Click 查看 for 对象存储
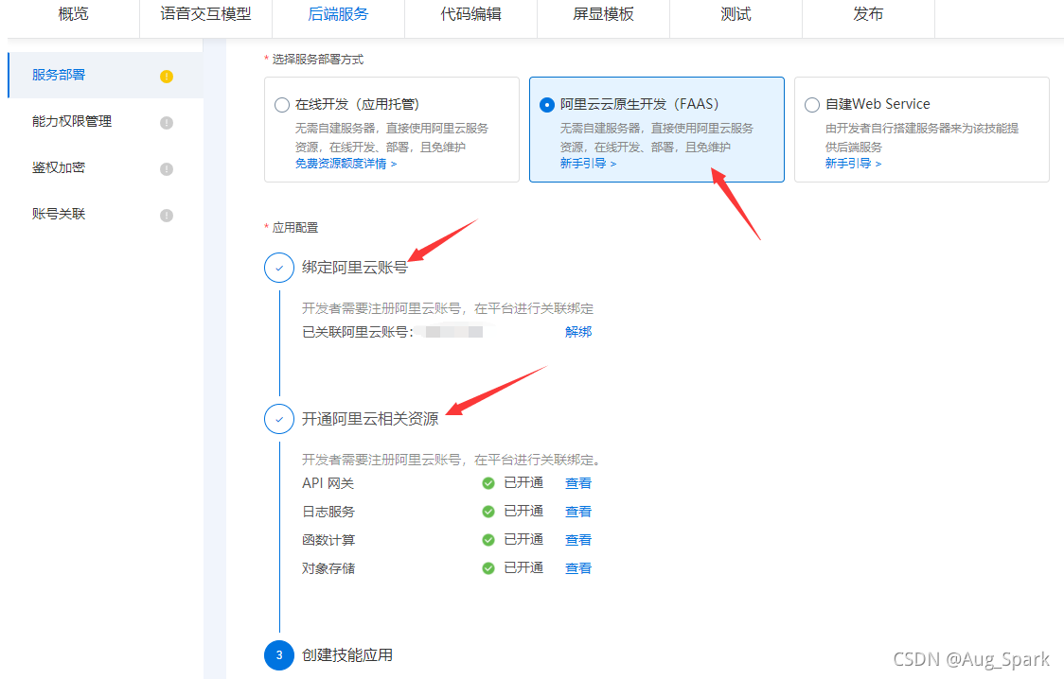The height and width of the screenshot is (679, 1064). (578, 568)
